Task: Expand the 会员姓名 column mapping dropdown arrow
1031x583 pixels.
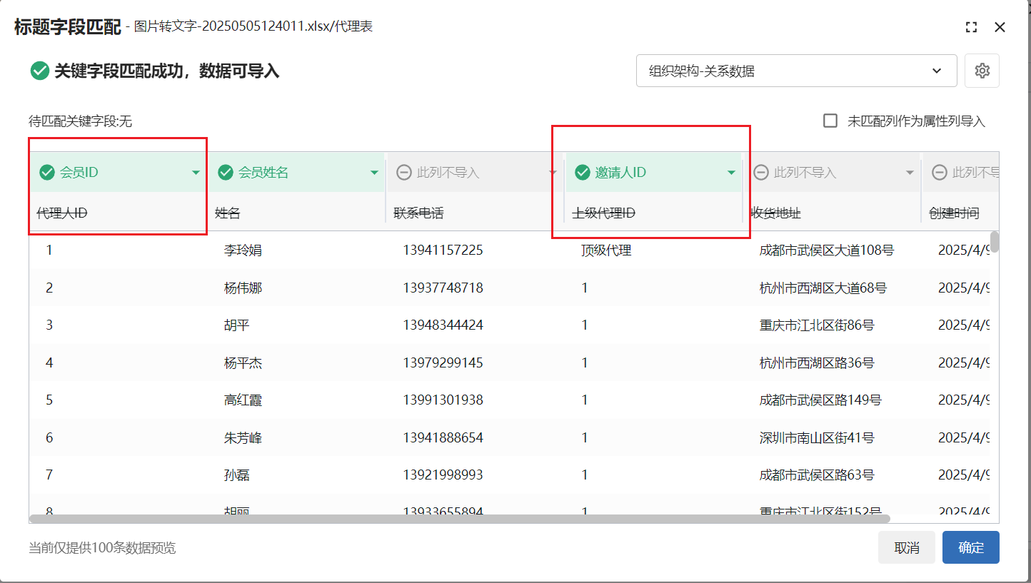Action: (x=374, y=173)
